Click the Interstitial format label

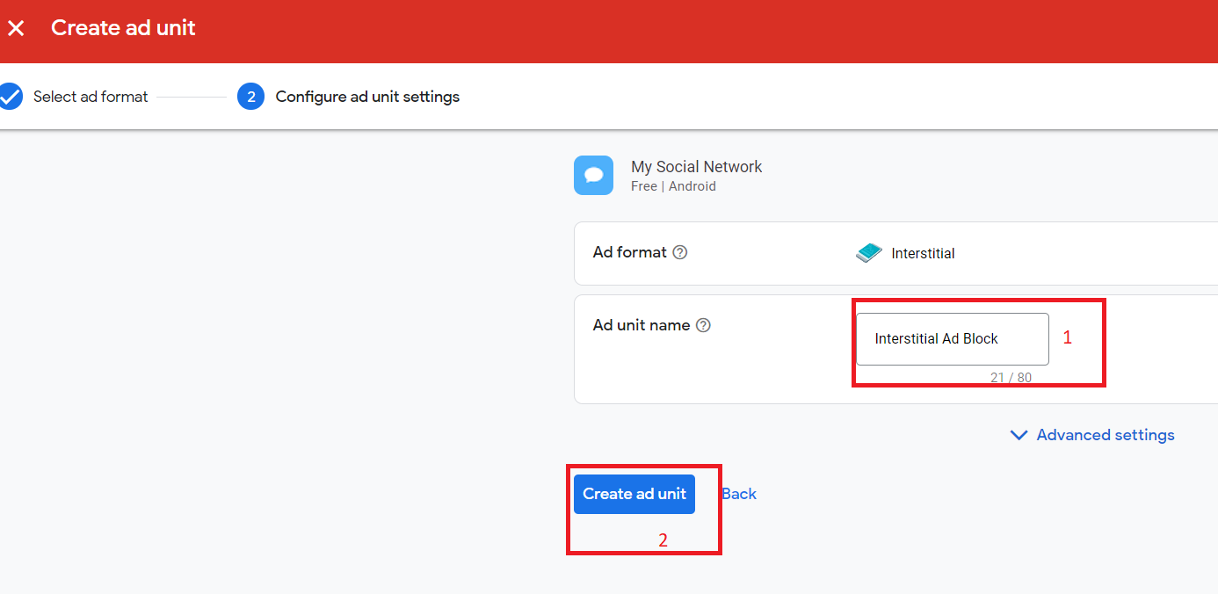pos(923,253)
